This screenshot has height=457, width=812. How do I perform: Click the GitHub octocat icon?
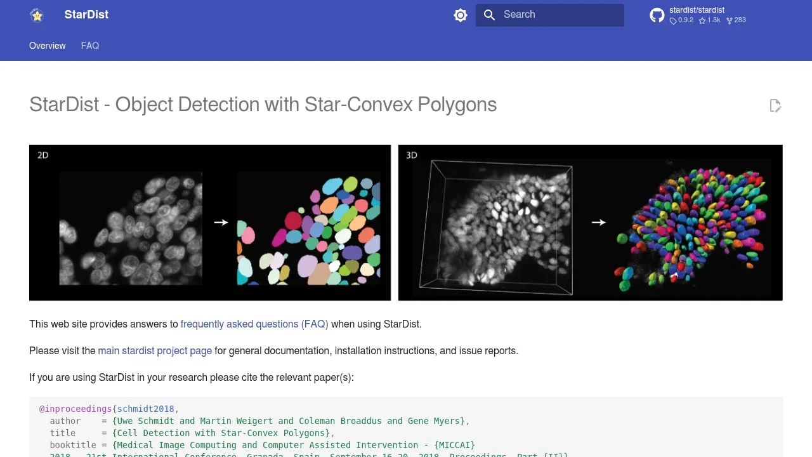(x=657, y=15)
